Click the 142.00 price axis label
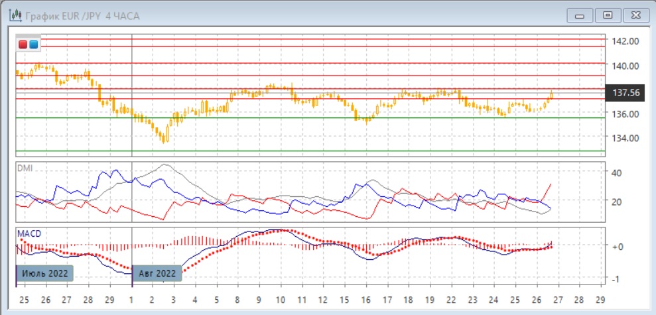Screen dimensions: 656x315 click(625, 41)
